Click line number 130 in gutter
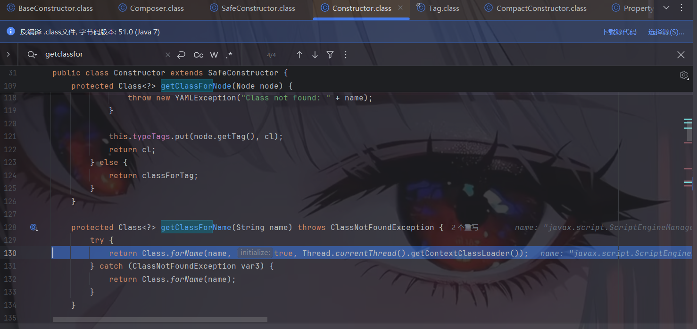This screenshot has width=697, height=329. point(10,253)
